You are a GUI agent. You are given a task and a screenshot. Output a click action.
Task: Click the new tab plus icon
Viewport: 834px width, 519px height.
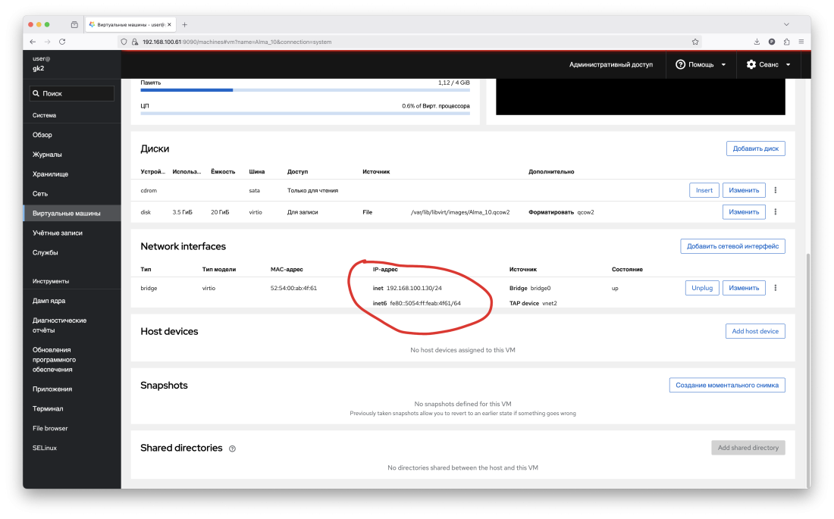(184, 24)
